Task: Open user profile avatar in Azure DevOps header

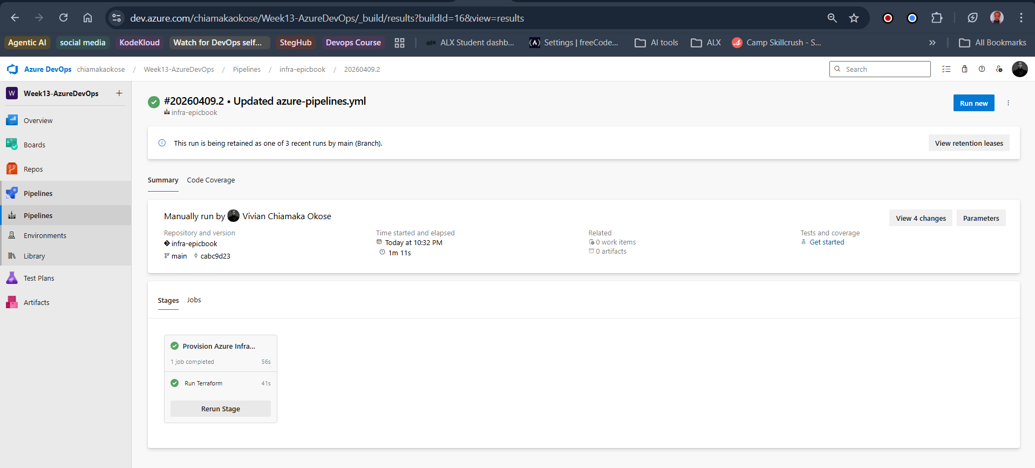Action: tap(1019, 69)
